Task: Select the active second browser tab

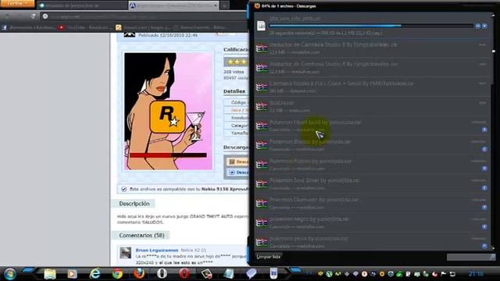Action: tap(173, 5)
